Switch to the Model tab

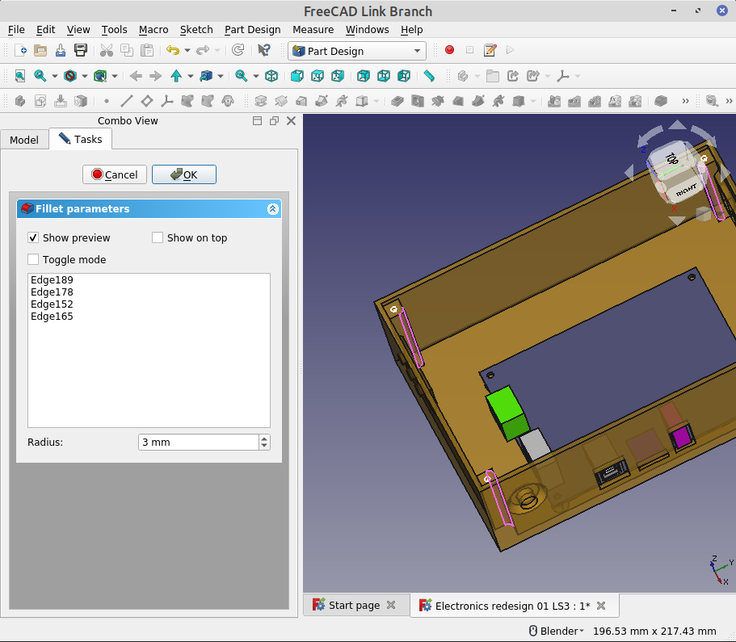[24, 140]
